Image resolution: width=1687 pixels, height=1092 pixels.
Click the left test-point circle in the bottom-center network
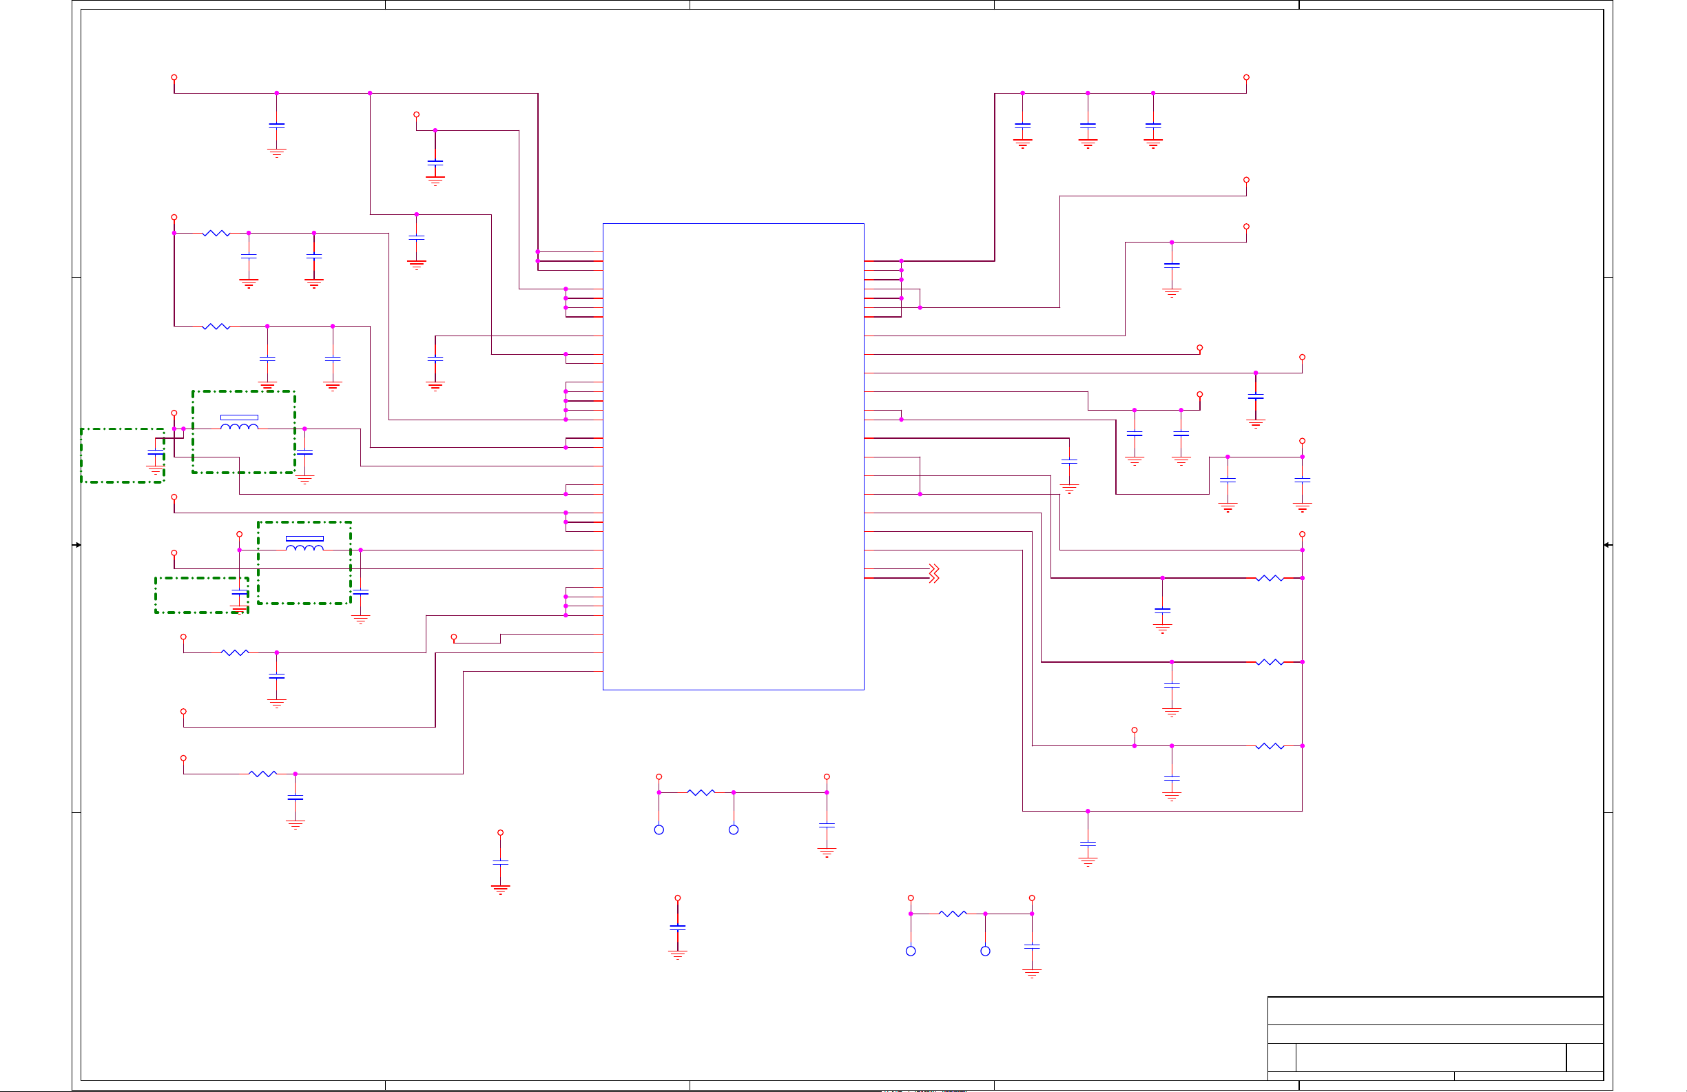pyautogui.click(x=659, y=830)
